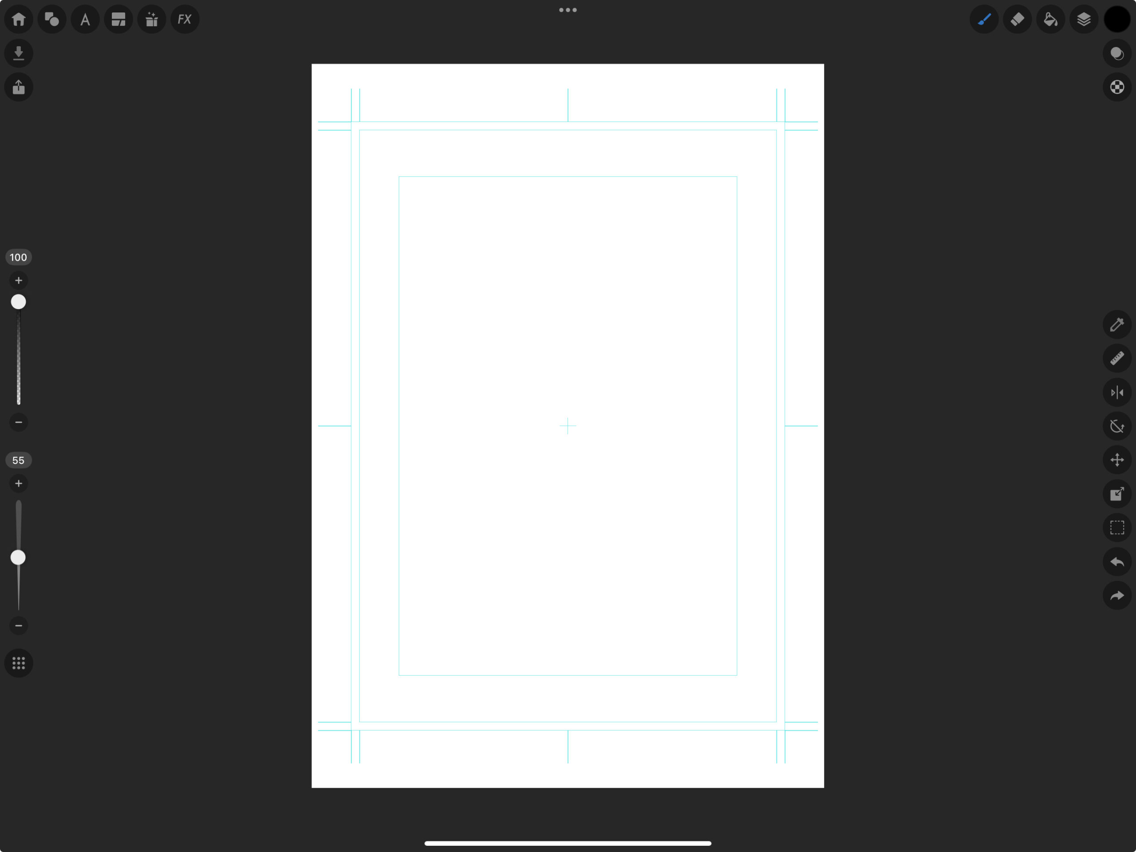The width and height of the screenshot is (1136, 852).
Task: Click the Redo arrow
Action: (x=1116, y=595)
